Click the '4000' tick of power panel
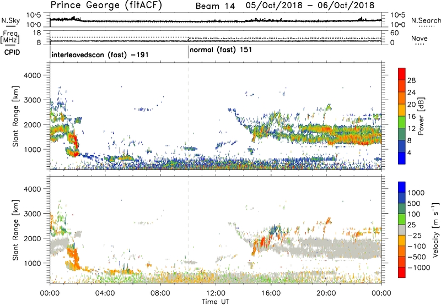Viewport: 441px width, 305px height. [x=32, y=75]
